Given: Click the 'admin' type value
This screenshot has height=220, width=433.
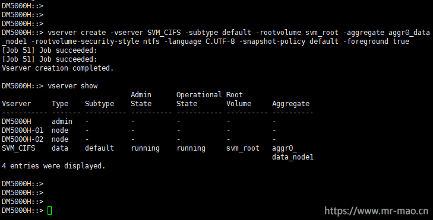Looking at the screenshot, I should [x=62, y=122].
